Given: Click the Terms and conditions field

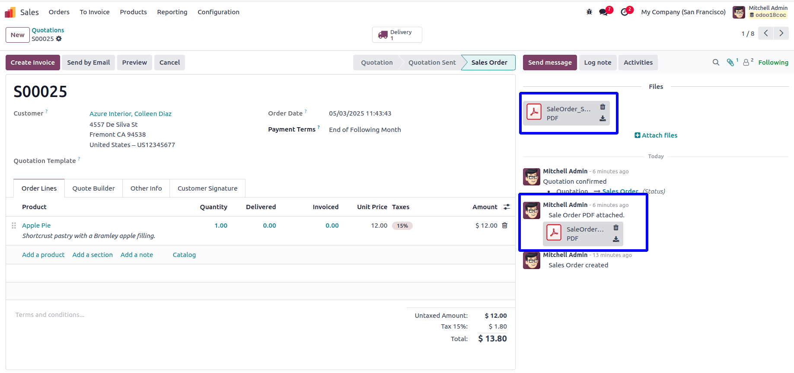Looking at the screenshot, I should click(207, 315).
